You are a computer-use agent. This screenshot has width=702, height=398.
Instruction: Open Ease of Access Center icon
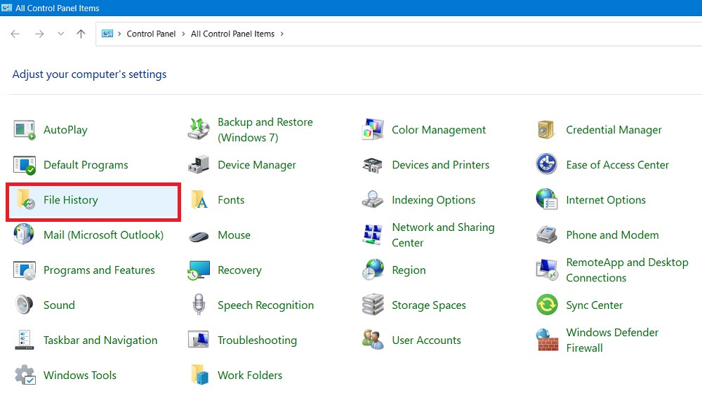click(546, 164)
